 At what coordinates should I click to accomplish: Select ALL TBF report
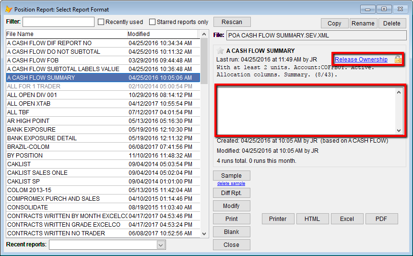pyautogui.click(x=103, y=112)
